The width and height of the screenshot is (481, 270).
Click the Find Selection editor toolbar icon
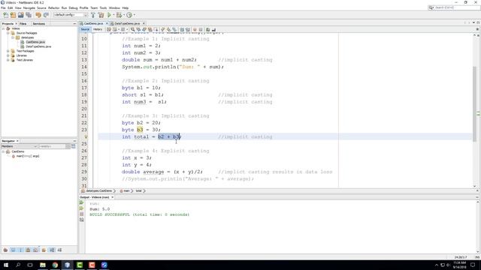[x=133, y=29]
